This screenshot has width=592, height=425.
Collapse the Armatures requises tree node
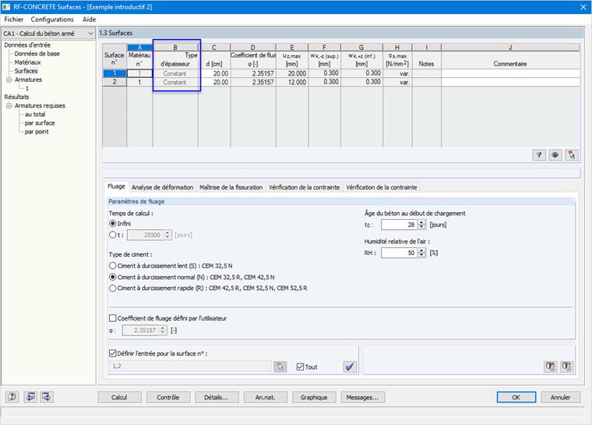9,105
